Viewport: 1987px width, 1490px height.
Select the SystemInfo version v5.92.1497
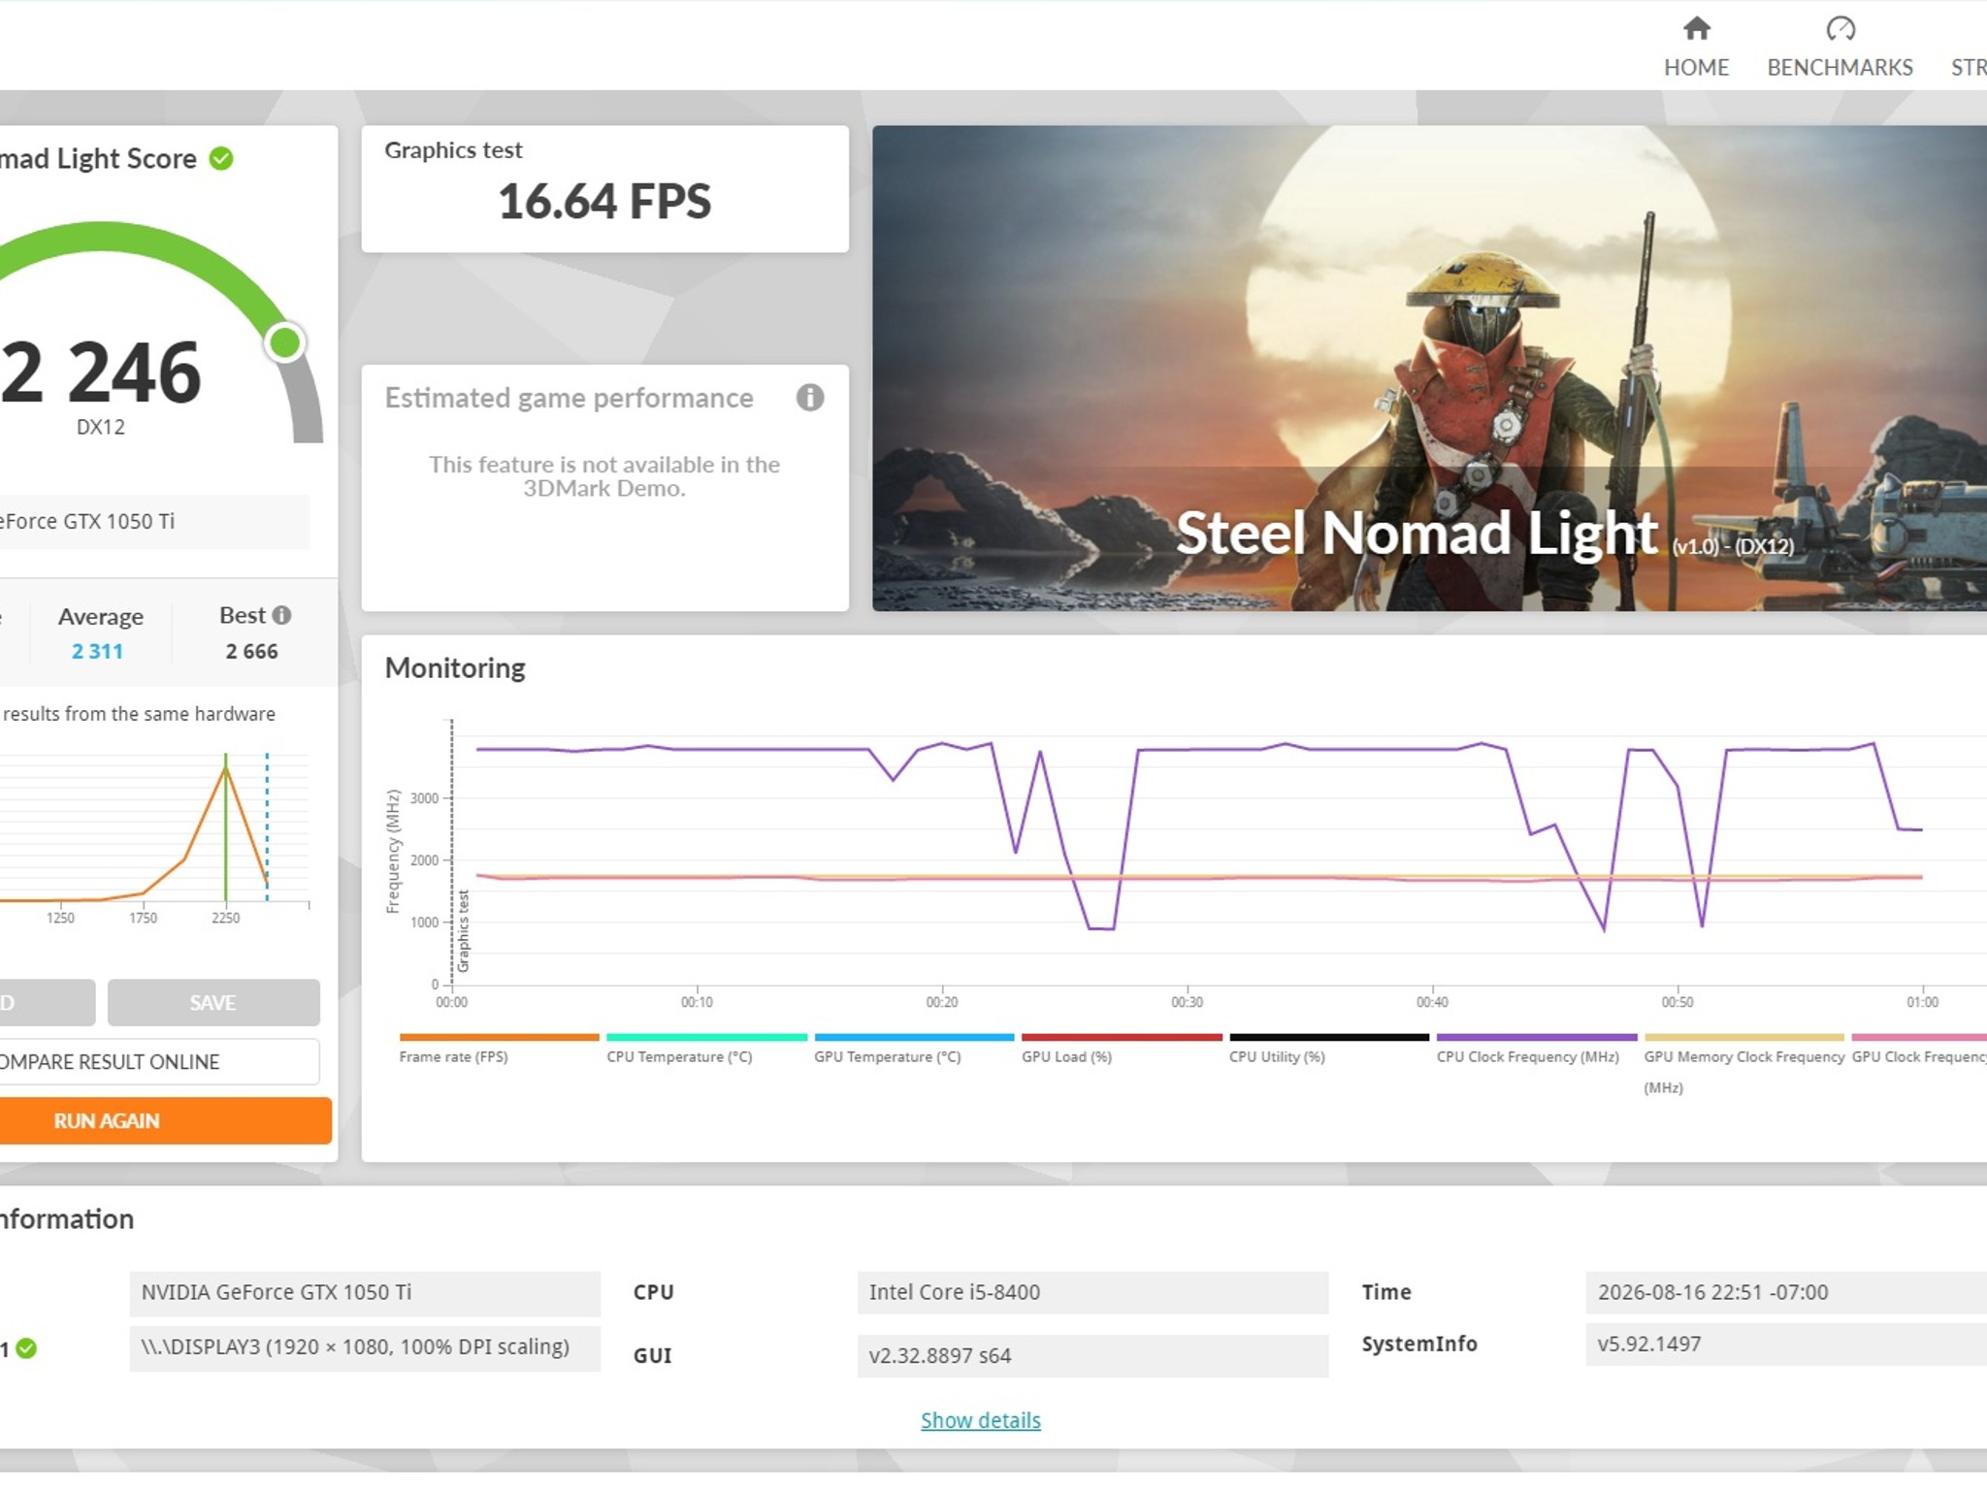1786,1344
